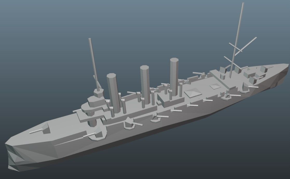This screenshot has width=290, height=179.
Task: Select the funnel nearest the tall mast
Action: (174, 77)
